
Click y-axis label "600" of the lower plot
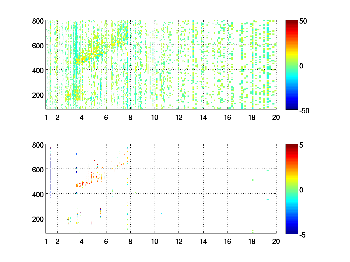[38, 169]
